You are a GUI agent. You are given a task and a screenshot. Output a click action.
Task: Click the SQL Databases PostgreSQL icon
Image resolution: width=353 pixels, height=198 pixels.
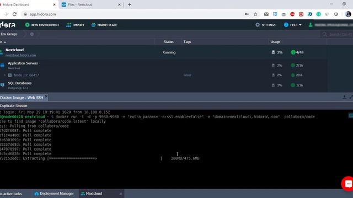tap(2, 85)
